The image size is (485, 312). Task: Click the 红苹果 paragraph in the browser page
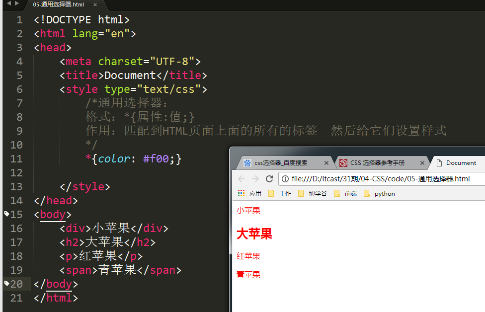248,256
